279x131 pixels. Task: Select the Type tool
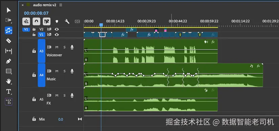click(8, 92)
